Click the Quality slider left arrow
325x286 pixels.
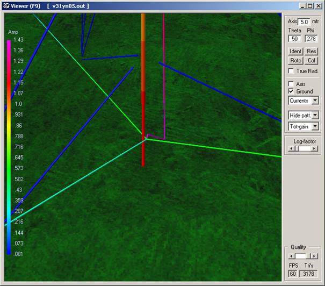click(x=291, y=256)
